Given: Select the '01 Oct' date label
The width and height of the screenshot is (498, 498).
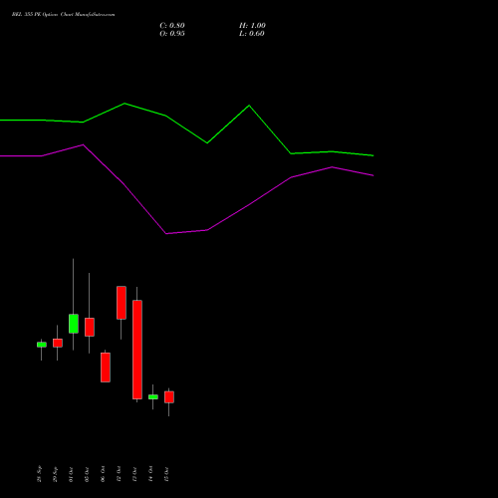Looking at the screenshot, I should [71, 474].
